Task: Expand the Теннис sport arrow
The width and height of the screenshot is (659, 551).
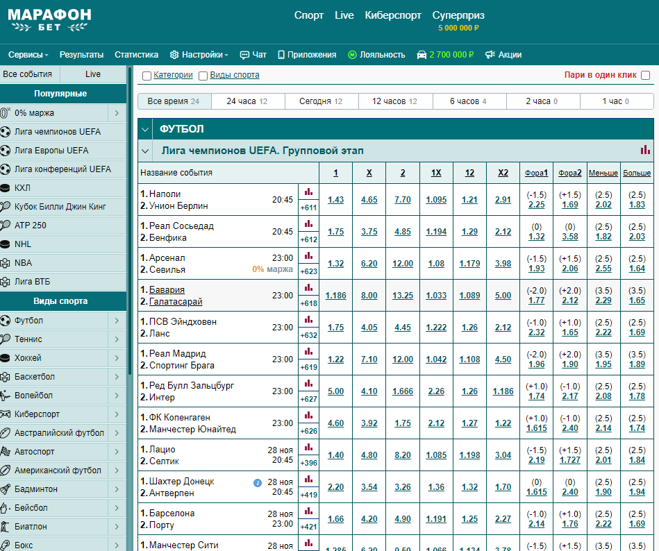Action: tap(117, 339)
